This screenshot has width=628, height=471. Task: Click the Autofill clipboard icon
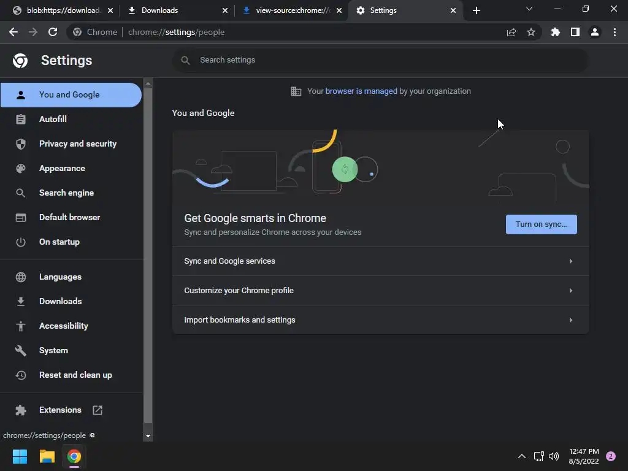click(x=21, y=120)
